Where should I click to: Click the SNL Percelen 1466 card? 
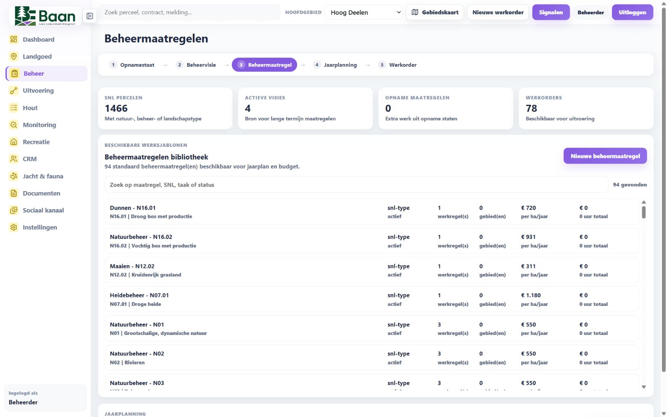coord(165,108)
